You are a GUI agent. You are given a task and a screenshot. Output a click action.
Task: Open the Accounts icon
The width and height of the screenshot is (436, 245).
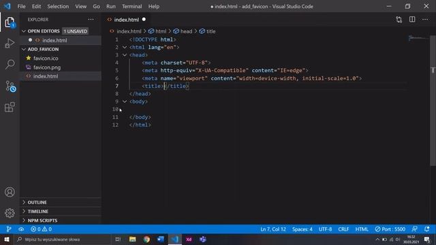pos(10,192)
